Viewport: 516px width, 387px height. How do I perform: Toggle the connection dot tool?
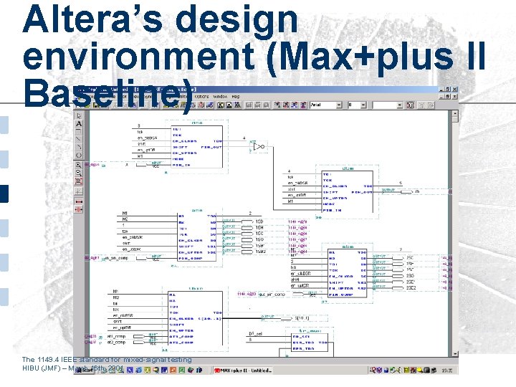point(79,191)
